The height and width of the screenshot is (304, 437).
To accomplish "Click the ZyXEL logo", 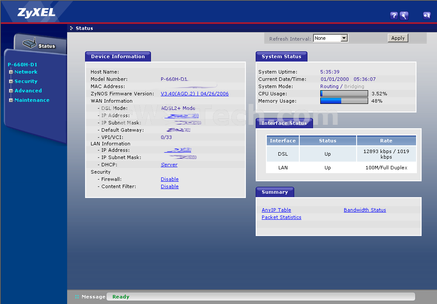I will (x=36, y=12).
